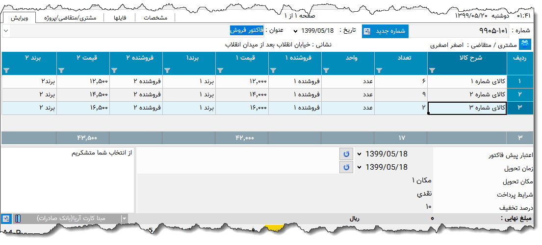Expand the عنوان title dropdown chevron
Screen dimensions: 542x245
click(6, 31)
